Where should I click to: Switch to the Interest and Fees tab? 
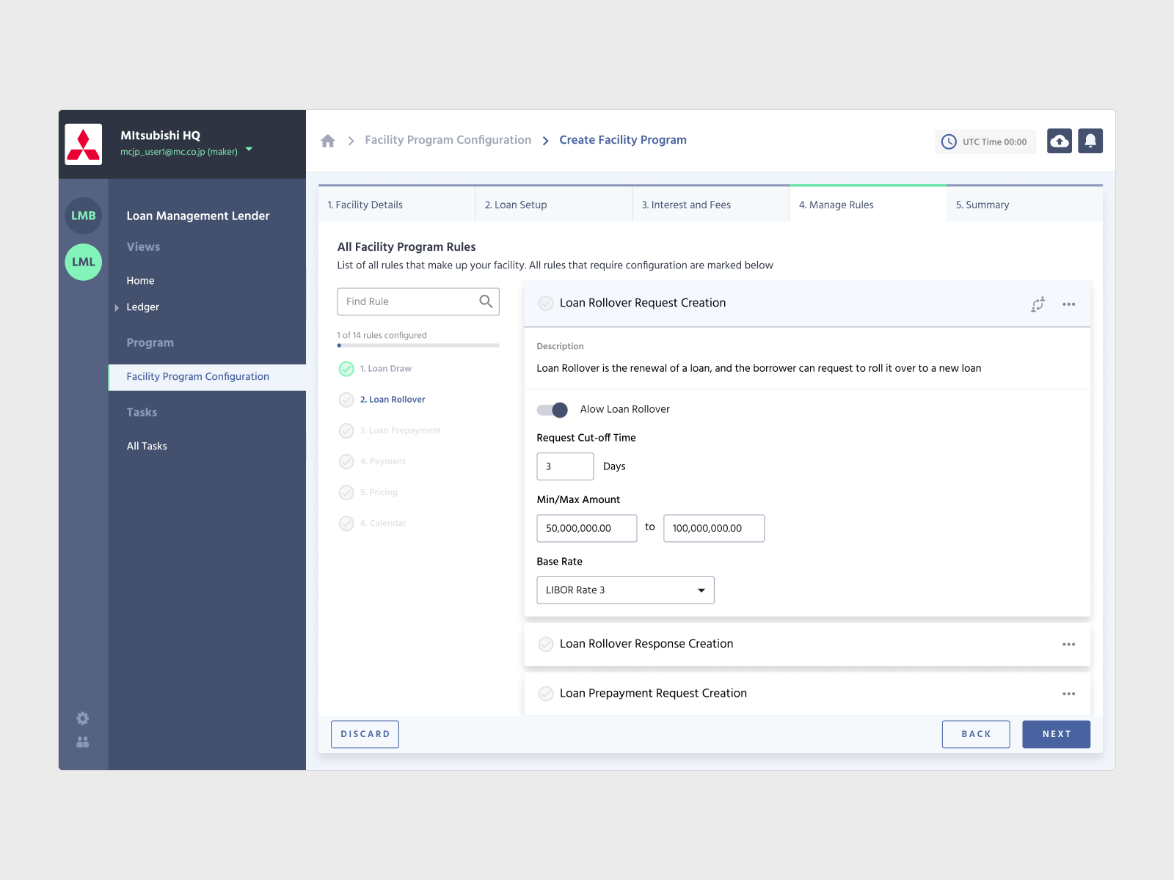(x=685, y=205)
